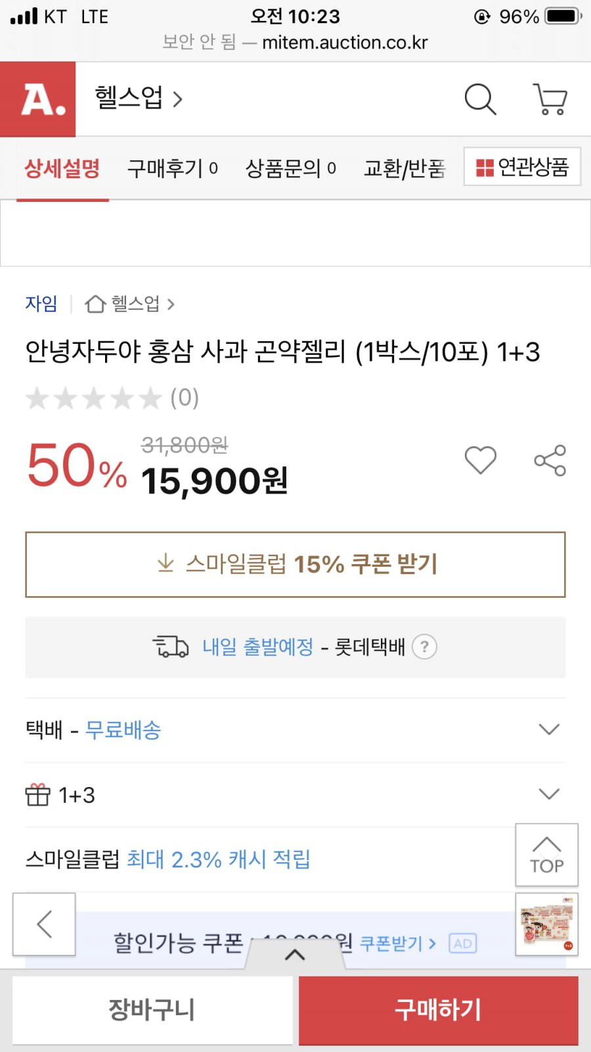Tap the share icon
The image size is (591, 1052).
(x=550, y=460)
